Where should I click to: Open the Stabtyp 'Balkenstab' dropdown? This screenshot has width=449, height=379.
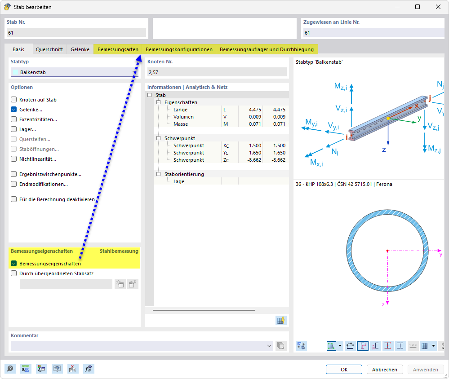point(75,72)
